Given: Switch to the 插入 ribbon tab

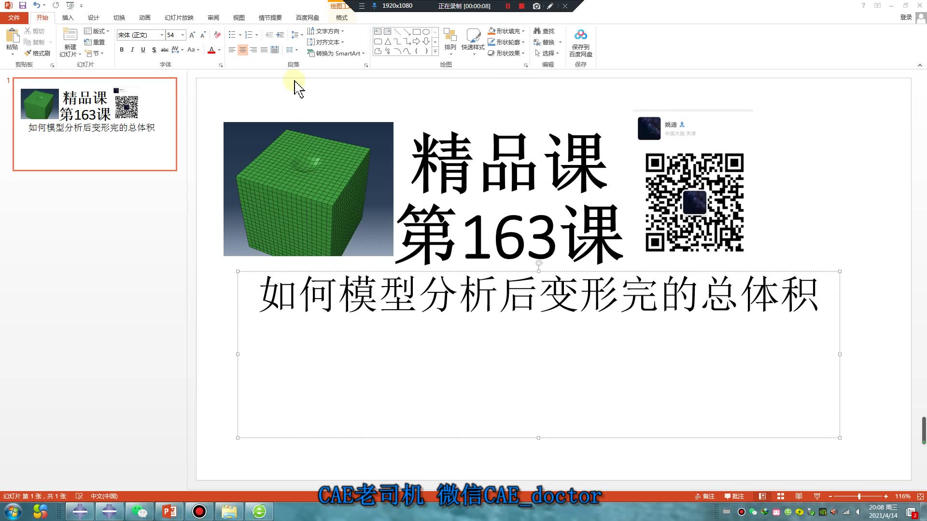Looking at the screenshot, I should [68, 17].
